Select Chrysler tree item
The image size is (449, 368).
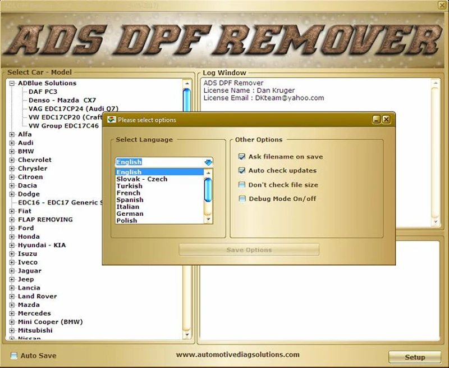[x=33, y=169]
